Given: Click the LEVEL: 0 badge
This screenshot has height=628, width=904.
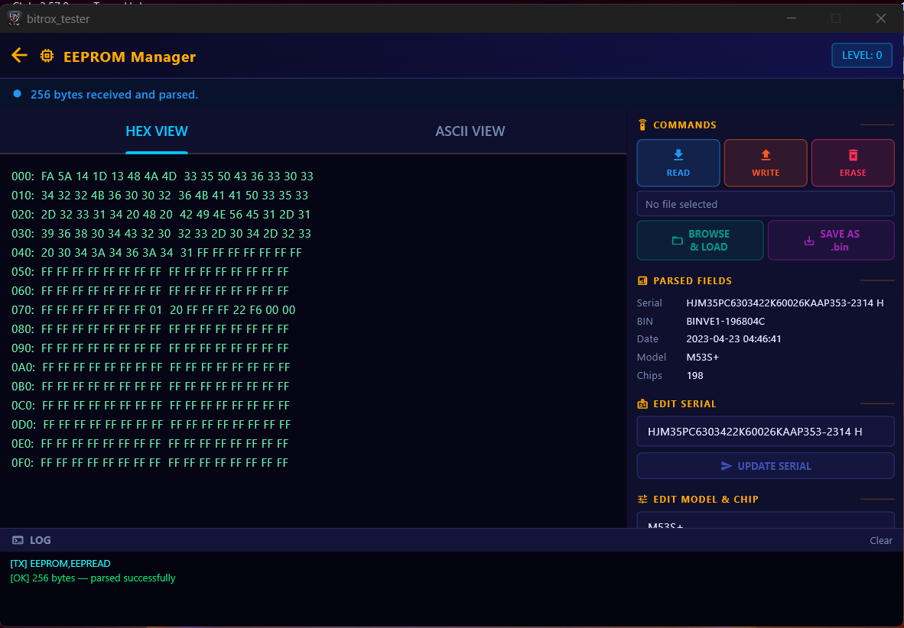Looking at the screenshot, I should (862, 55).
